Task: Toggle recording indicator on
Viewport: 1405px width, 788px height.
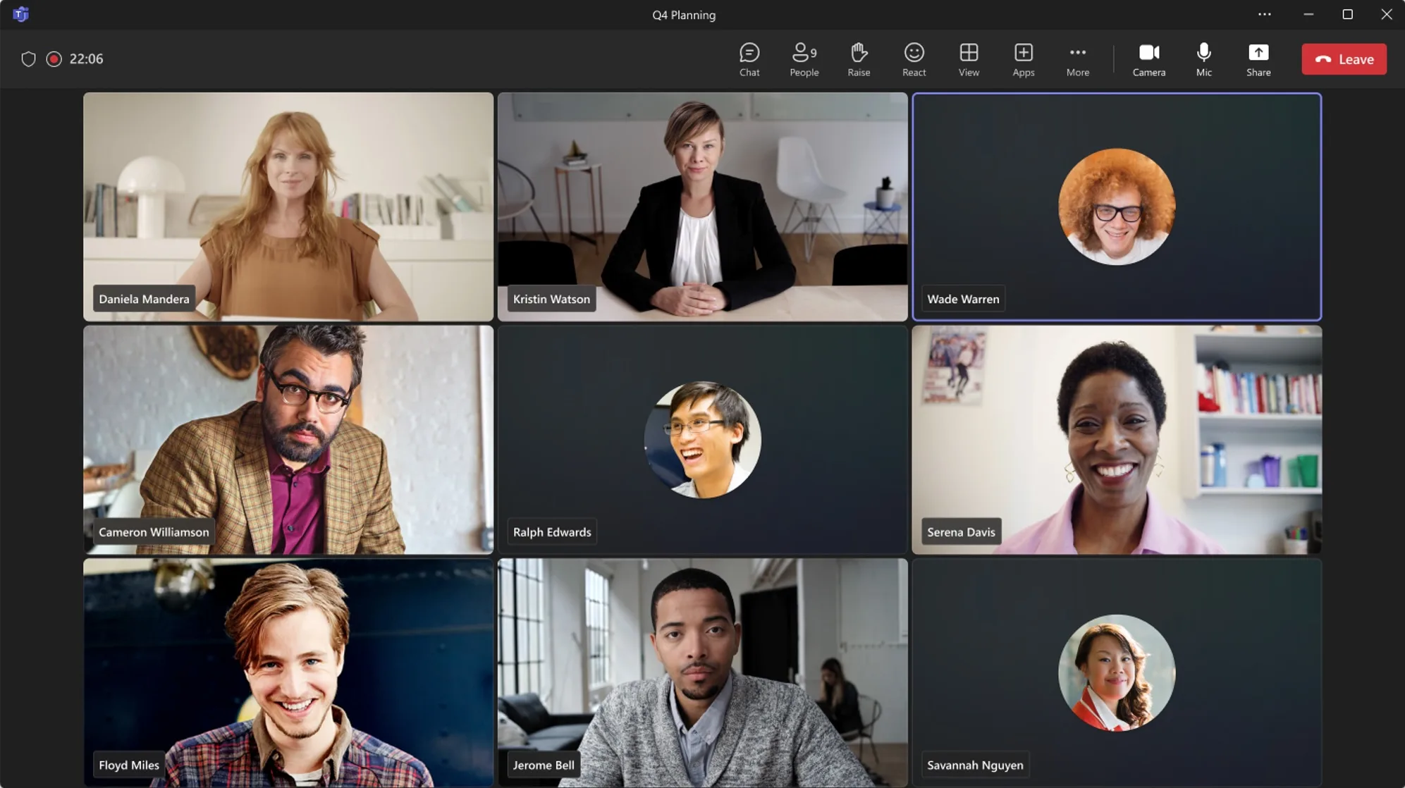Action: 54,59
